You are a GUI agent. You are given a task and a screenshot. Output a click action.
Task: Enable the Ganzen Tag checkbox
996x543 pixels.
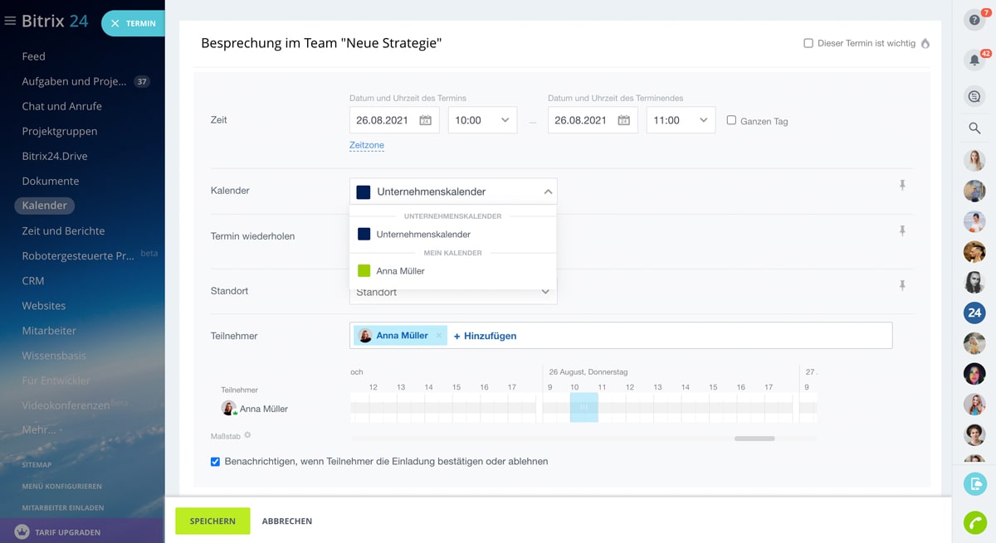tap(731, 120)
